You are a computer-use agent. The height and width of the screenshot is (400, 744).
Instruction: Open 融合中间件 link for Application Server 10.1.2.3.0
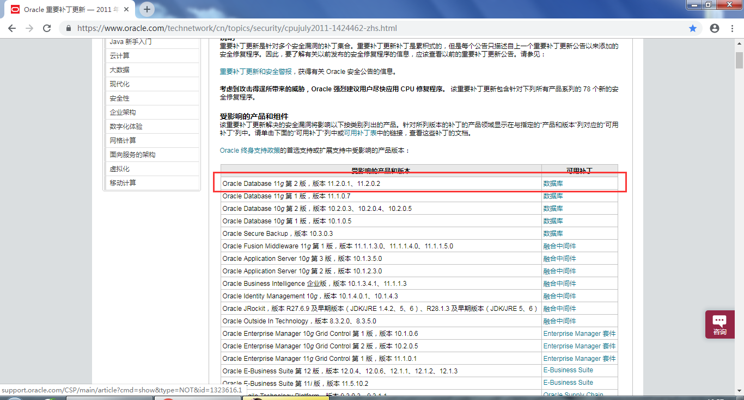[560, 271]
